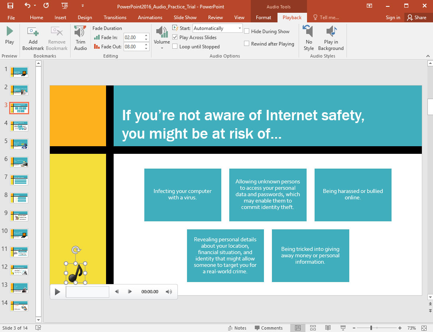Select slide 7 thumbnail
Viewport: 433px width, 332px height.
coord(19,180)
